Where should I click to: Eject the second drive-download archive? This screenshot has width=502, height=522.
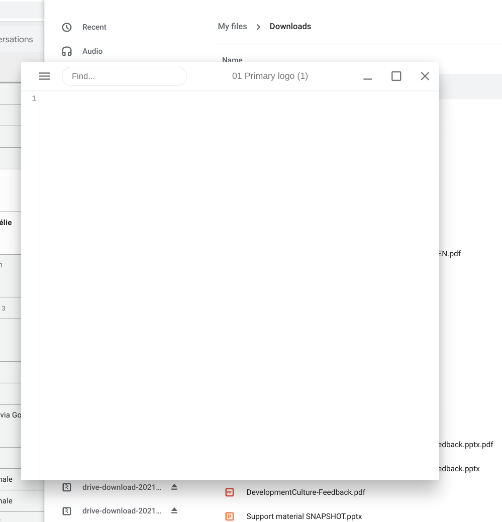174,510
